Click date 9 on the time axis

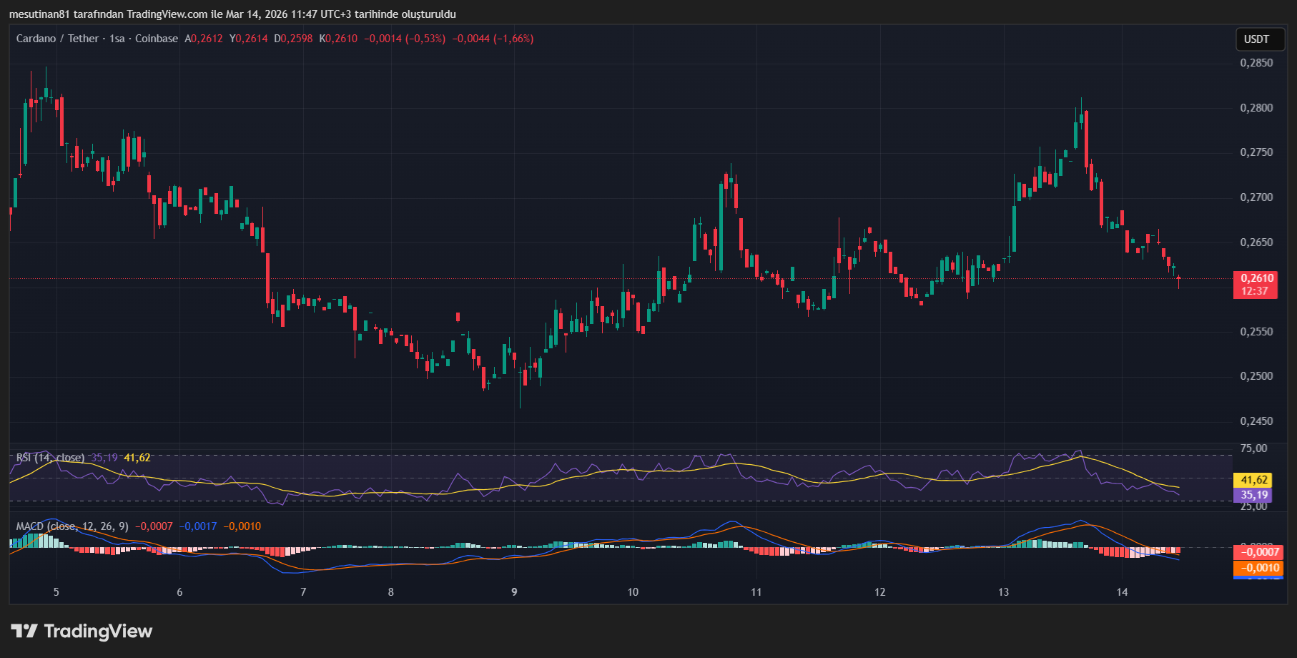[x=514, y=591]
